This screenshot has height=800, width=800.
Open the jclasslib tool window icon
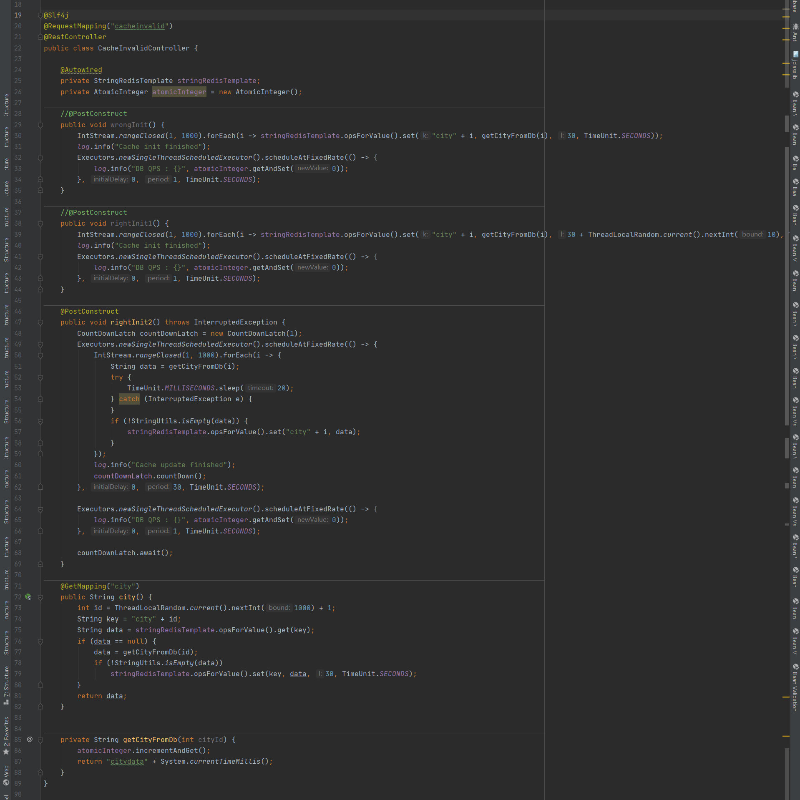click(x=795, y=54)
